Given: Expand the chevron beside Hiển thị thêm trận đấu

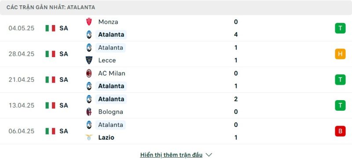Looking at the screenshot, I should (209, 155).
